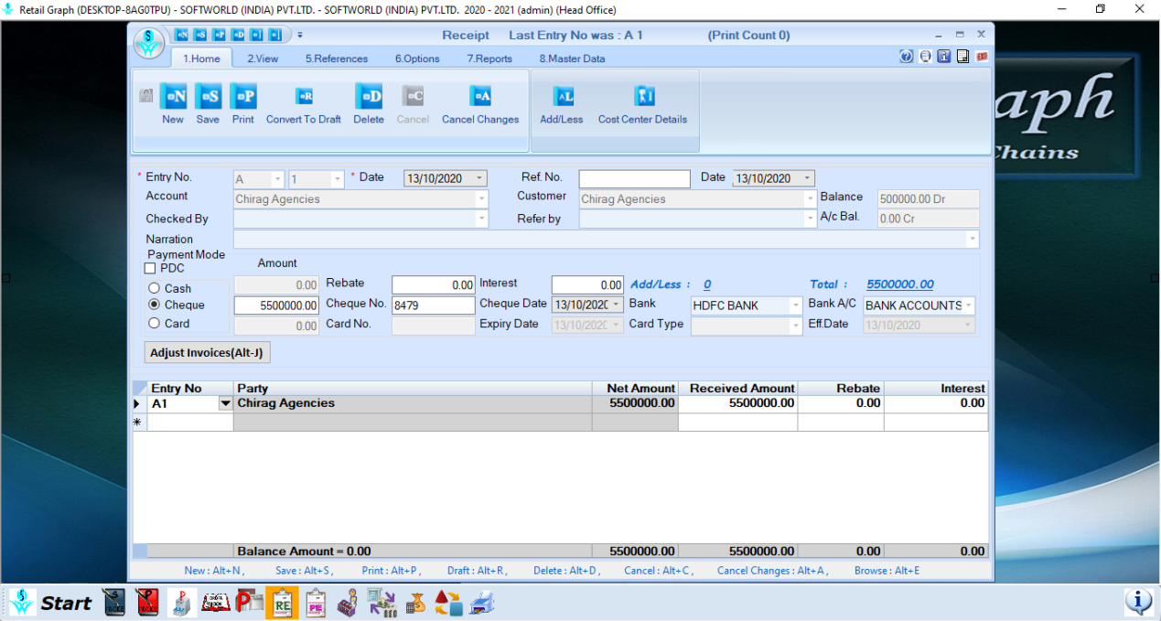Open the sales invoice taskbar icon
This screenshot has height=621, width=1161.
pyautogui.click(x=114, y=603)
